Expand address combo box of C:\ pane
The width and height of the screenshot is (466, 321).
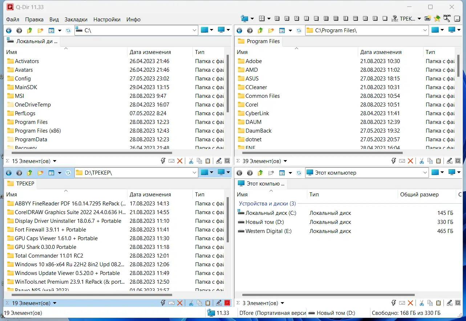coord(194,31)
